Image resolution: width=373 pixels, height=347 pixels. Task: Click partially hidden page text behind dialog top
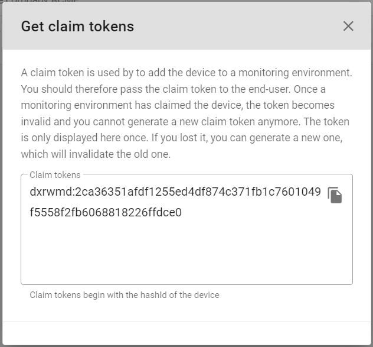pos(41,1)
